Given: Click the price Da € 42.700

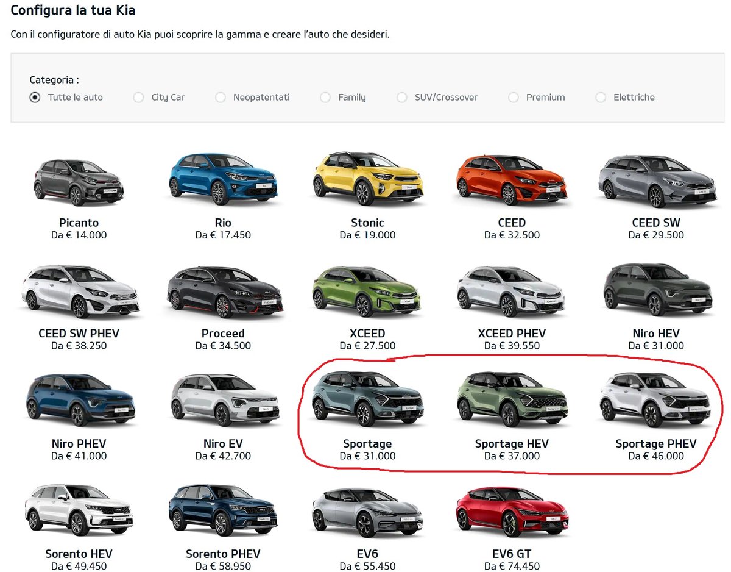Looking at the screenshot, I should tap(223, 456).
